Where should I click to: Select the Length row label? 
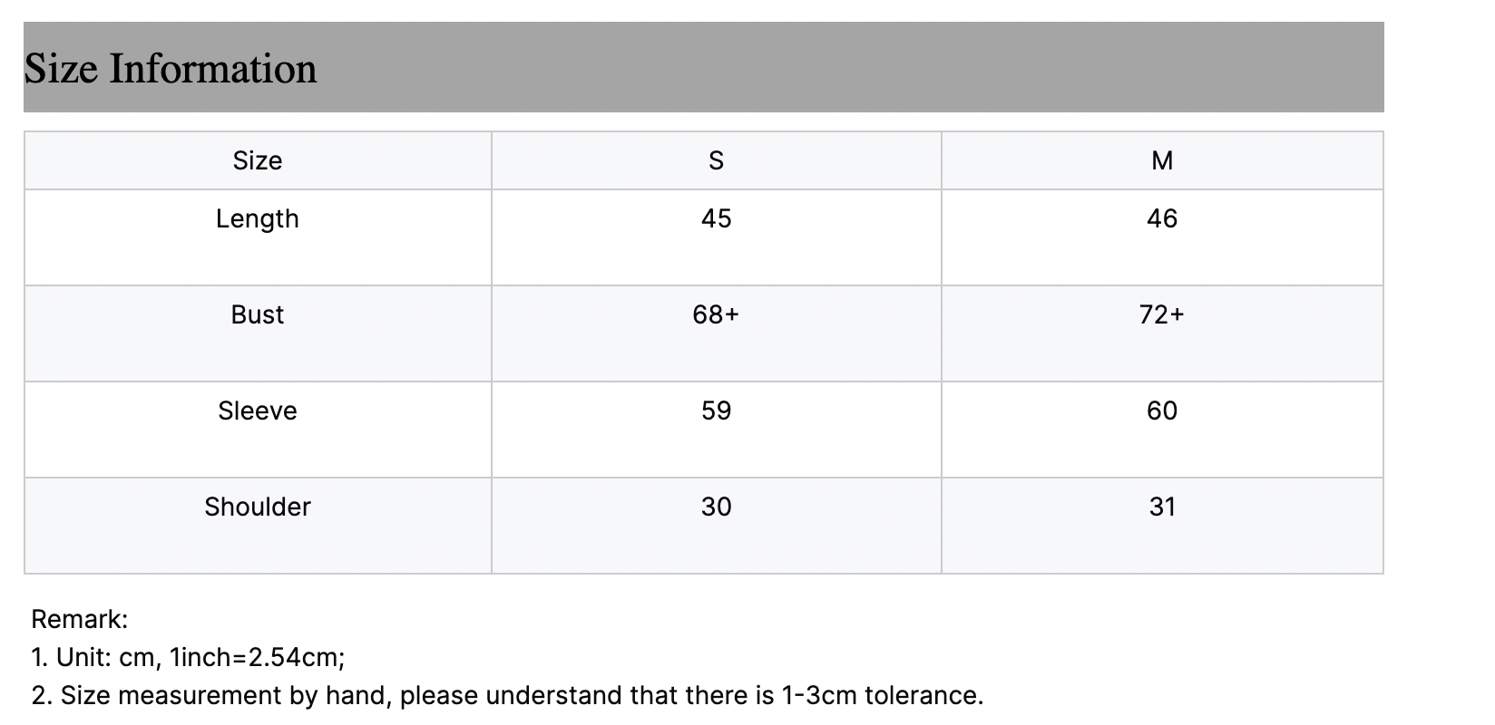(258, 218)
